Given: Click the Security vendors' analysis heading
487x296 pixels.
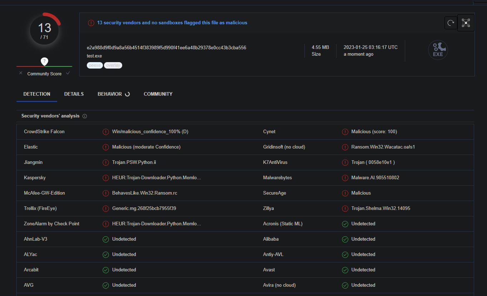Looking at the screenshot, I should 50,116.
